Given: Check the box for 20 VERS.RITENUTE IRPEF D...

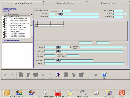Looking at the screenshot, I should point(4,23).
